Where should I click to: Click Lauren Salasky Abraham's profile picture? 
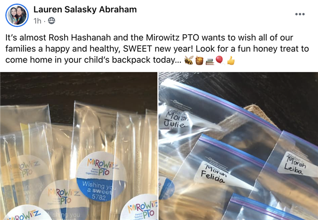[17, 15]
